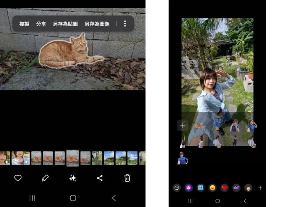Viewport: 300px width, 207px height.
Task: Select the purple text sticker category
Action: 236,188
